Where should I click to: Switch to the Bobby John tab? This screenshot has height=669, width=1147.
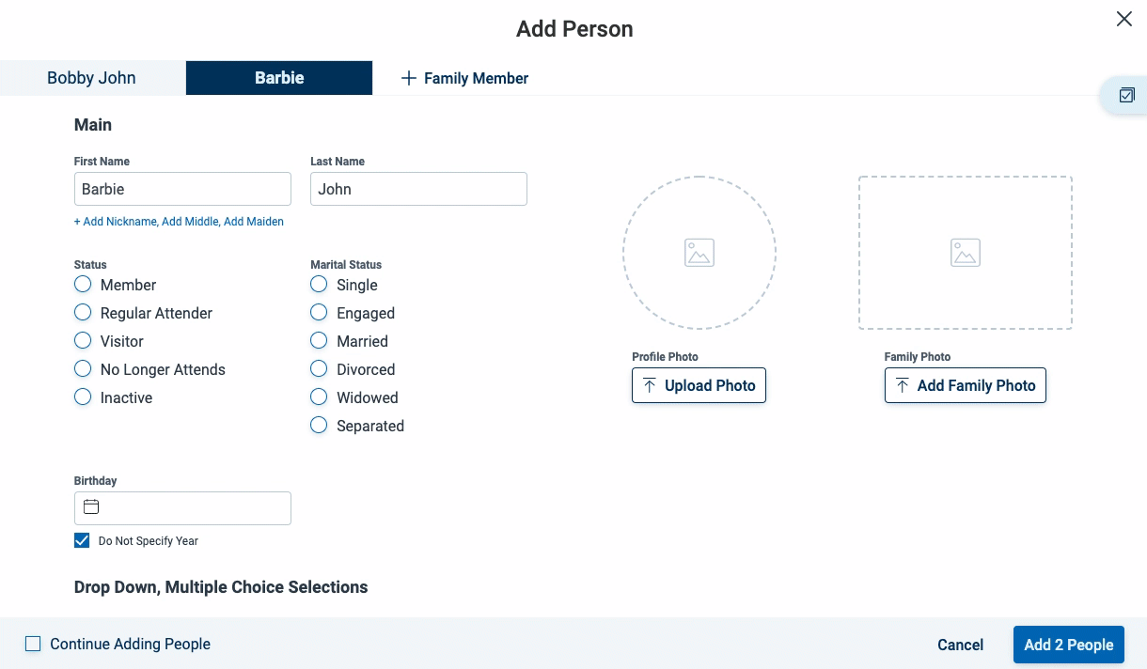click(x=92, y=78)
